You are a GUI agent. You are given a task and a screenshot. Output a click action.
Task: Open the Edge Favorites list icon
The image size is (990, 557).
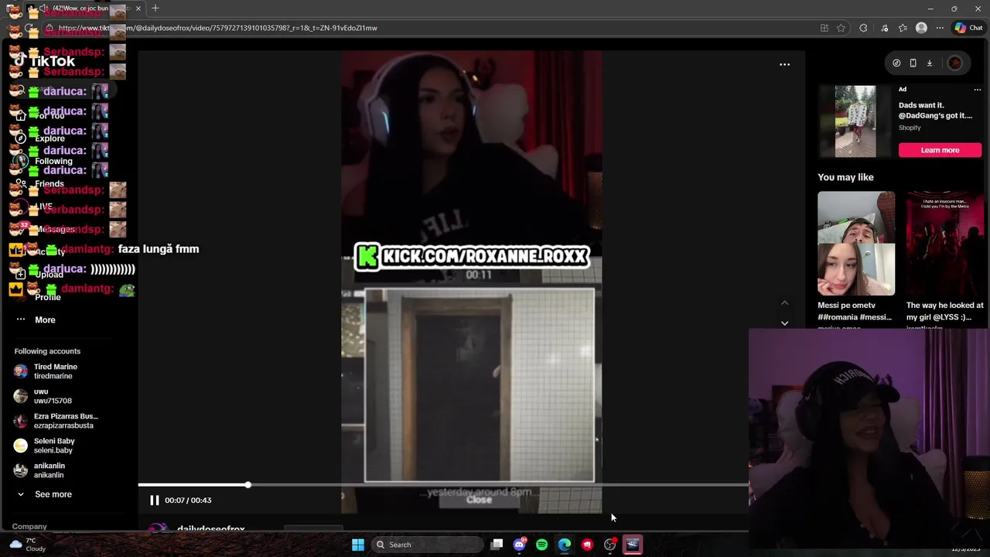click(903, 28)
